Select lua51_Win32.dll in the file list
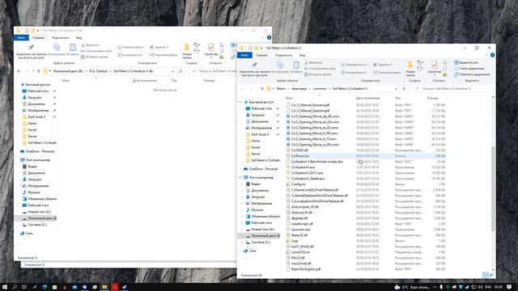Screen dimensions: 518x291 [x=302, y=247]
